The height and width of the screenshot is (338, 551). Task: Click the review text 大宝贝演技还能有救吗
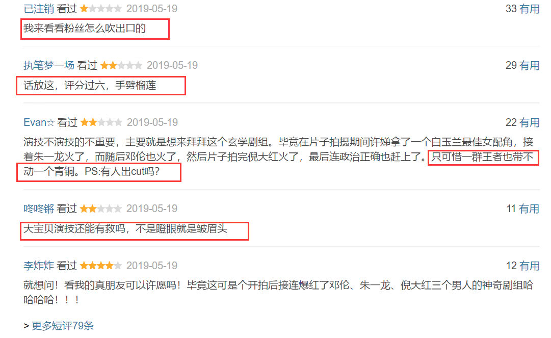pos(74,229)
